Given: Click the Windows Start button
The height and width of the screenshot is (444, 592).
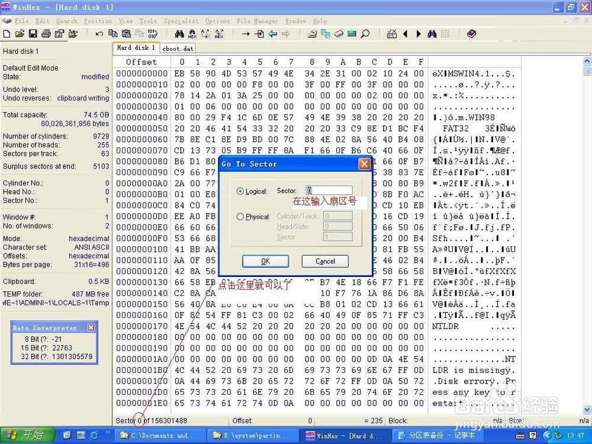Looking at the screenshot, I should click(28, 435).
